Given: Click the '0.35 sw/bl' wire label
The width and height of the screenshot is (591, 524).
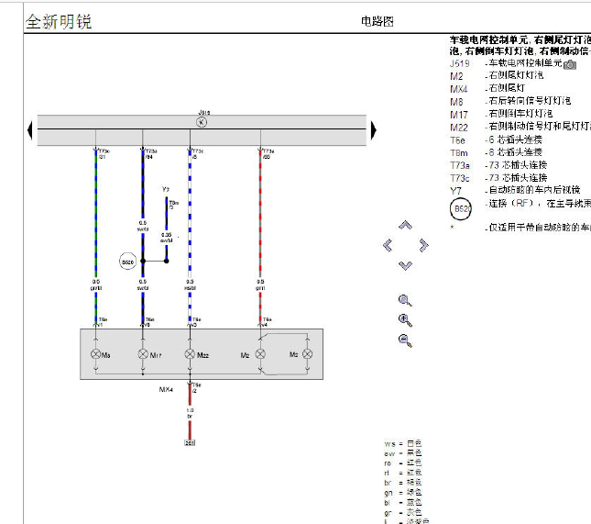Looking at the screenshot, I should click(x=166, y=238).
